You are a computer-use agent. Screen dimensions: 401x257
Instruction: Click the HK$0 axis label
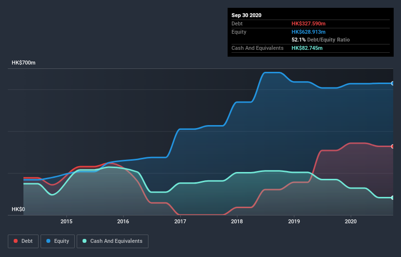click(x=18, y=209)
